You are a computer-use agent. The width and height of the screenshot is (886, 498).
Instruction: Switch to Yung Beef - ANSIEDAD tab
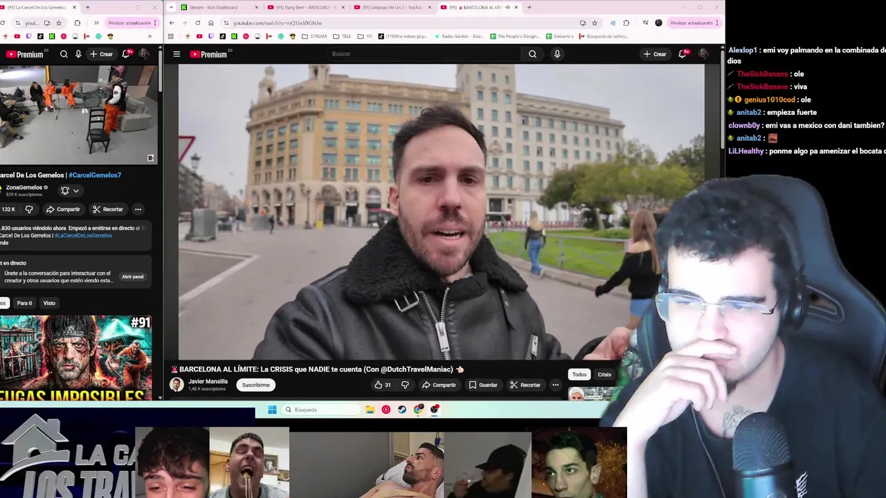coord(307,7)
